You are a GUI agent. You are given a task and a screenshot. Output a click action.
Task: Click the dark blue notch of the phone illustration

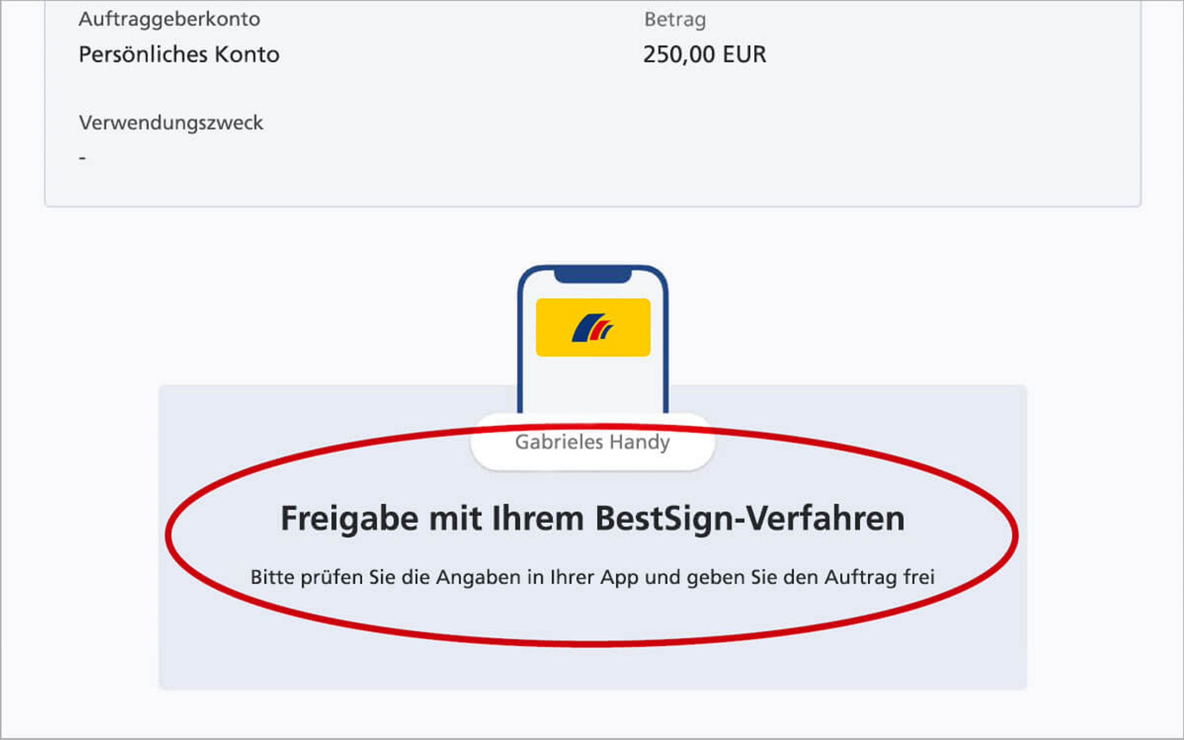(x=592, y=275)
